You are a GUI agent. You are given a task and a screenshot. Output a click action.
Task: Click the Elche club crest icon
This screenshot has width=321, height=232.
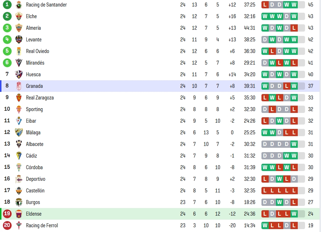pos(19,16)
